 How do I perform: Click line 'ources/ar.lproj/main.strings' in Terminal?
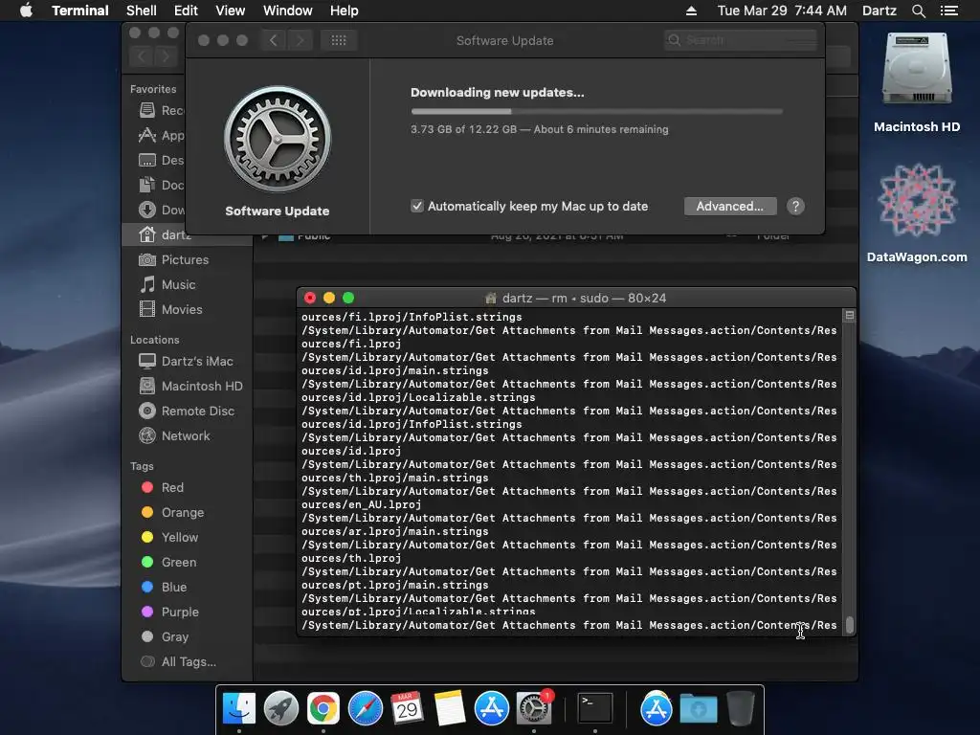[x=395, y=531]
